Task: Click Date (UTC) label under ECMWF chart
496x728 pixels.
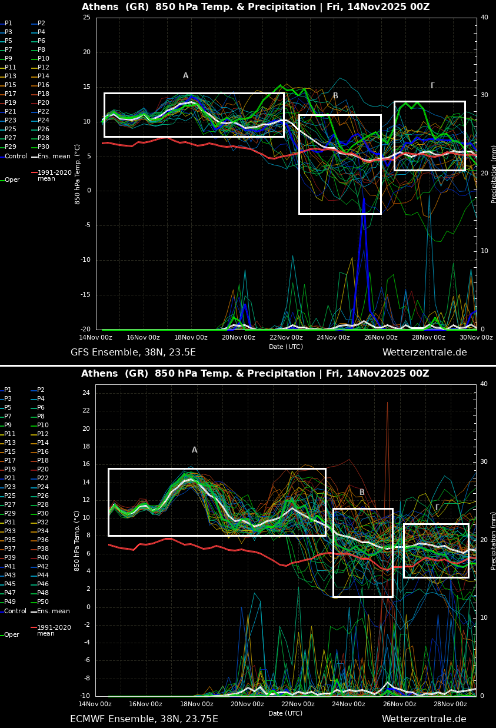Action: pyautogui.click(x=286, y=713)
